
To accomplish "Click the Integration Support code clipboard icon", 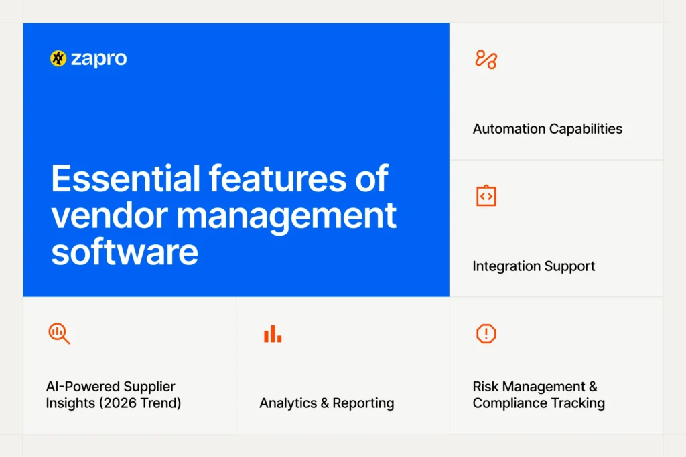I will pos(485,196).
